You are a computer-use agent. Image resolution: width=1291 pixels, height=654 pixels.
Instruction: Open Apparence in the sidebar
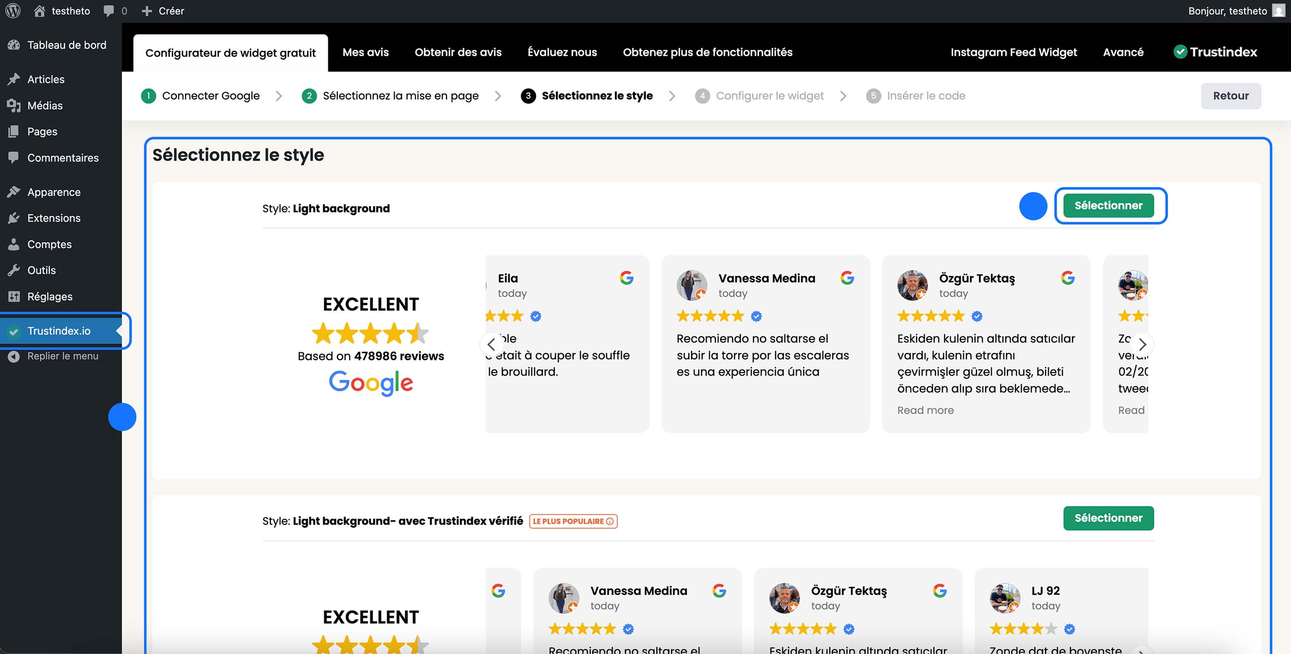[53, 192]
